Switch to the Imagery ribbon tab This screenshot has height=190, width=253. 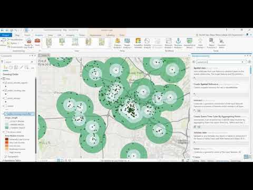point(70,35)
